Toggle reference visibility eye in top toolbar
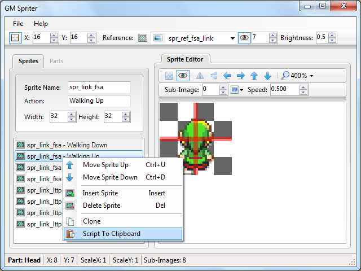 pos(244,38)
